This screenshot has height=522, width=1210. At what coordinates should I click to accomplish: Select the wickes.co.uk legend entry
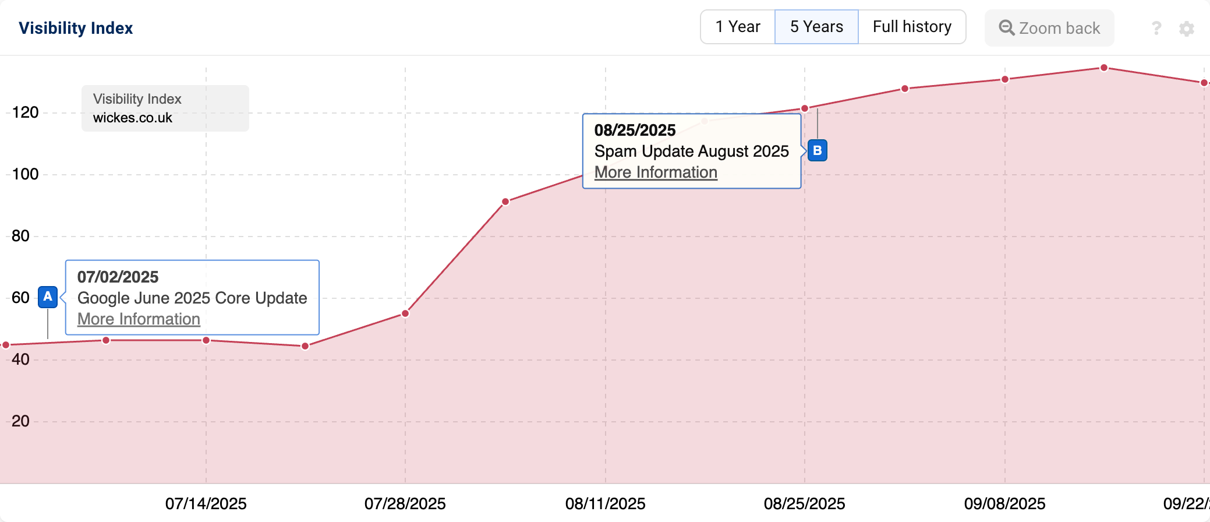tap(133, 117)
